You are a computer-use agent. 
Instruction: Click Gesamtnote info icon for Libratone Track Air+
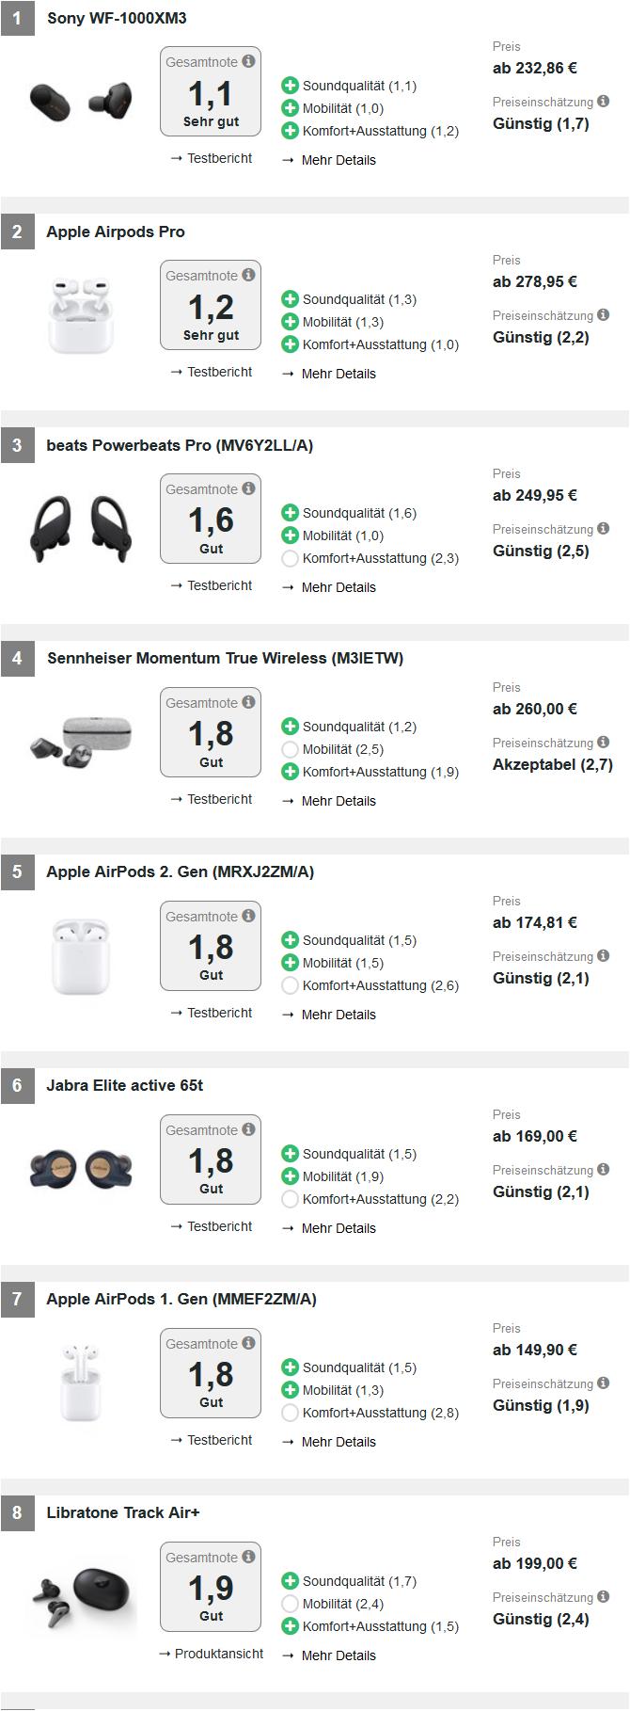pos(248,1557)
